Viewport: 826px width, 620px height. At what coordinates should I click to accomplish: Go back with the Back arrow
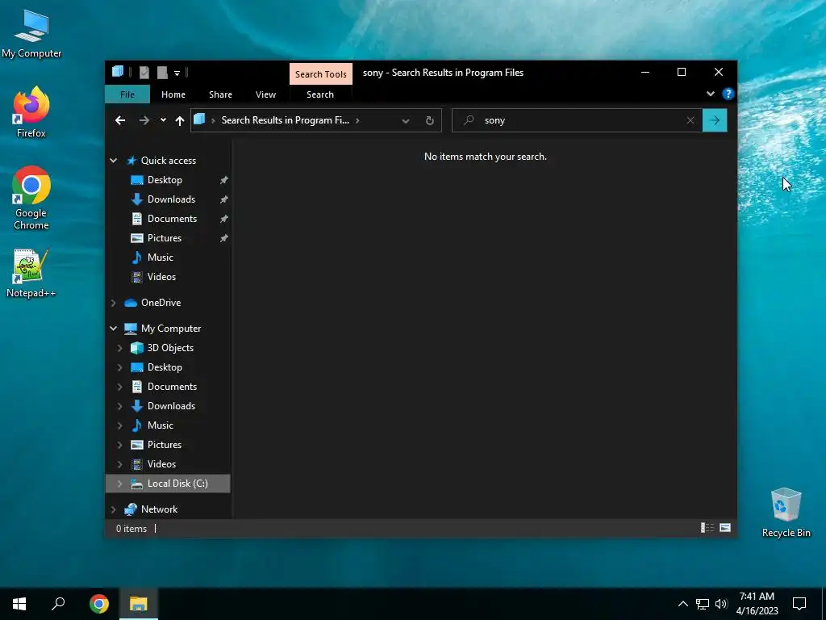[x=120, y=120]
